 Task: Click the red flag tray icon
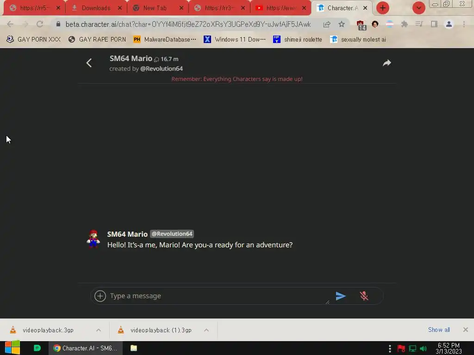[x=401, y=349]
